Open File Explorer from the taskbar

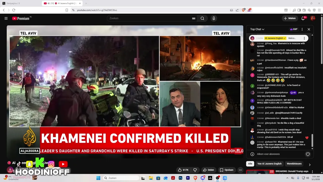click(x=151, y=178)
